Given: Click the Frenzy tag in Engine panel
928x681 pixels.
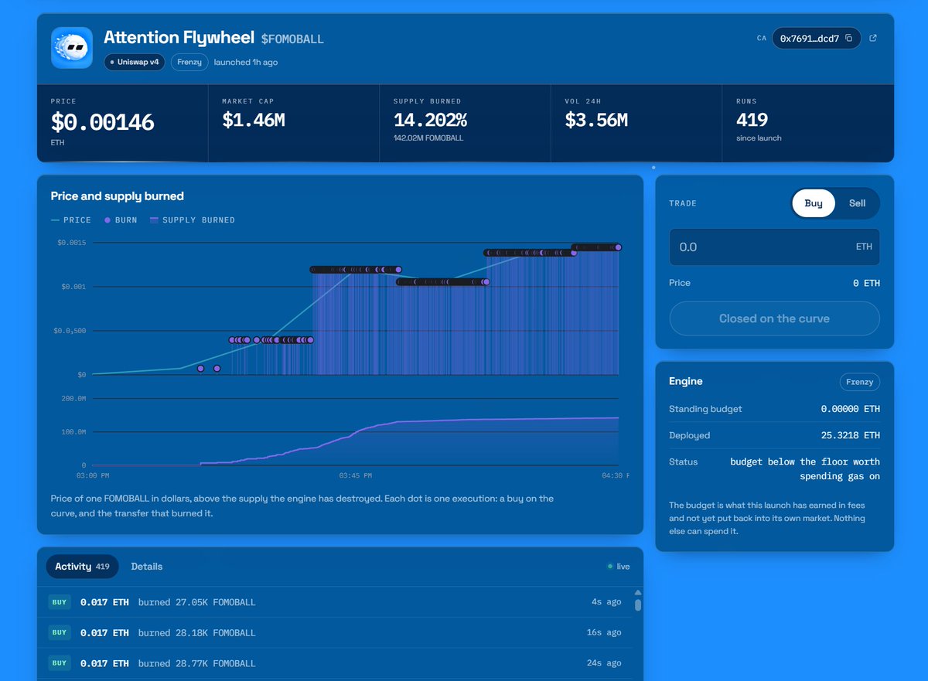Looking at the screenshot, I should 860,382.
